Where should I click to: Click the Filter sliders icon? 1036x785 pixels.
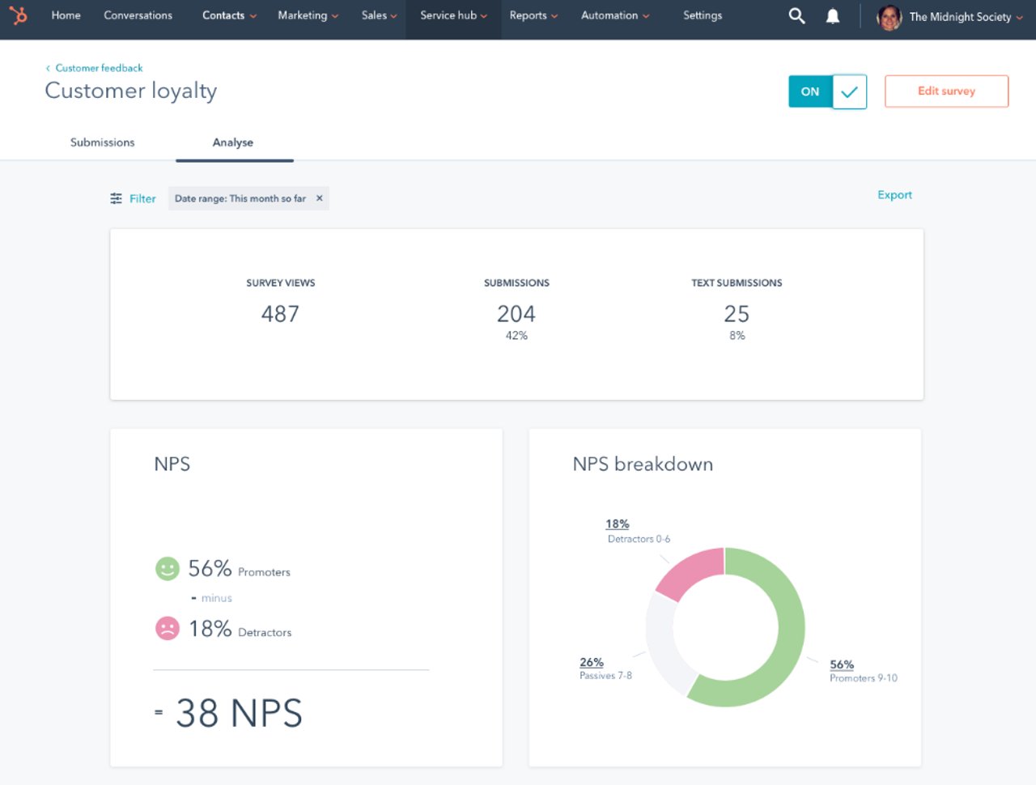coord(116,197)
